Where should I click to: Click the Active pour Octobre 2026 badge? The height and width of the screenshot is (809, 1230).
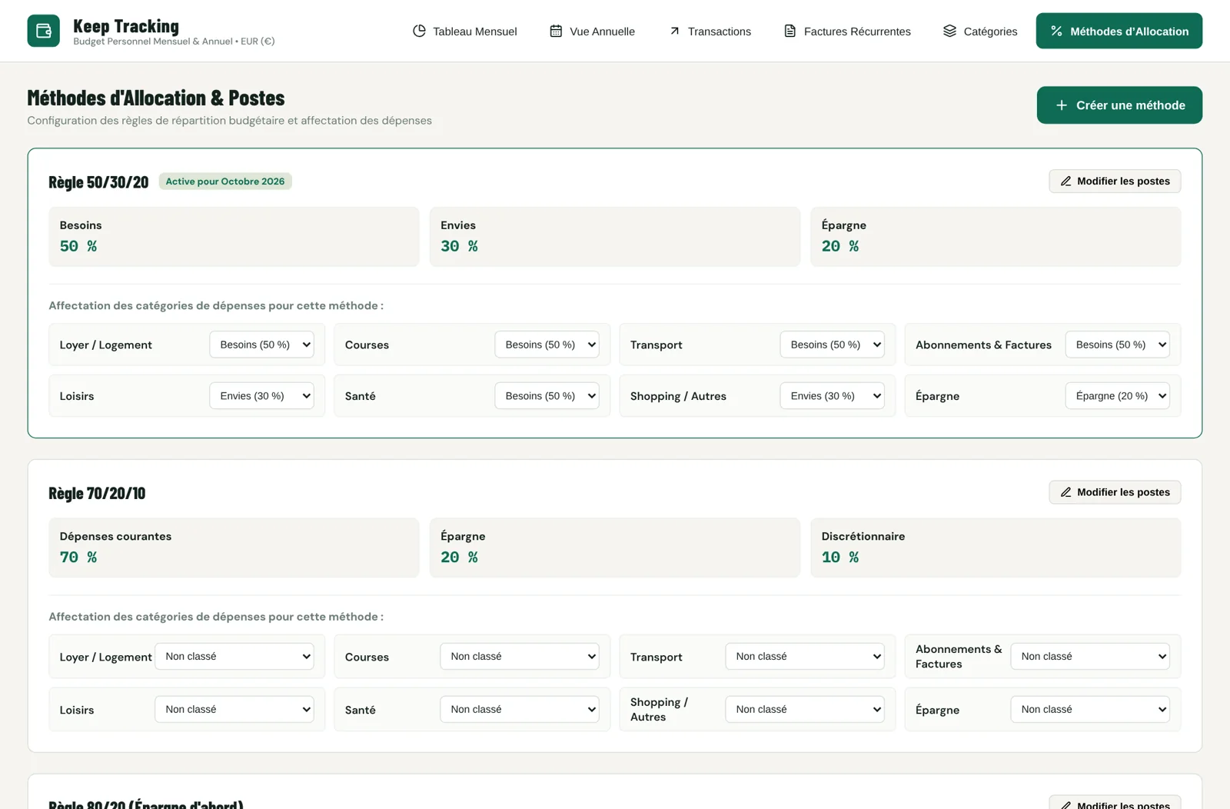(x=225, y=181)
